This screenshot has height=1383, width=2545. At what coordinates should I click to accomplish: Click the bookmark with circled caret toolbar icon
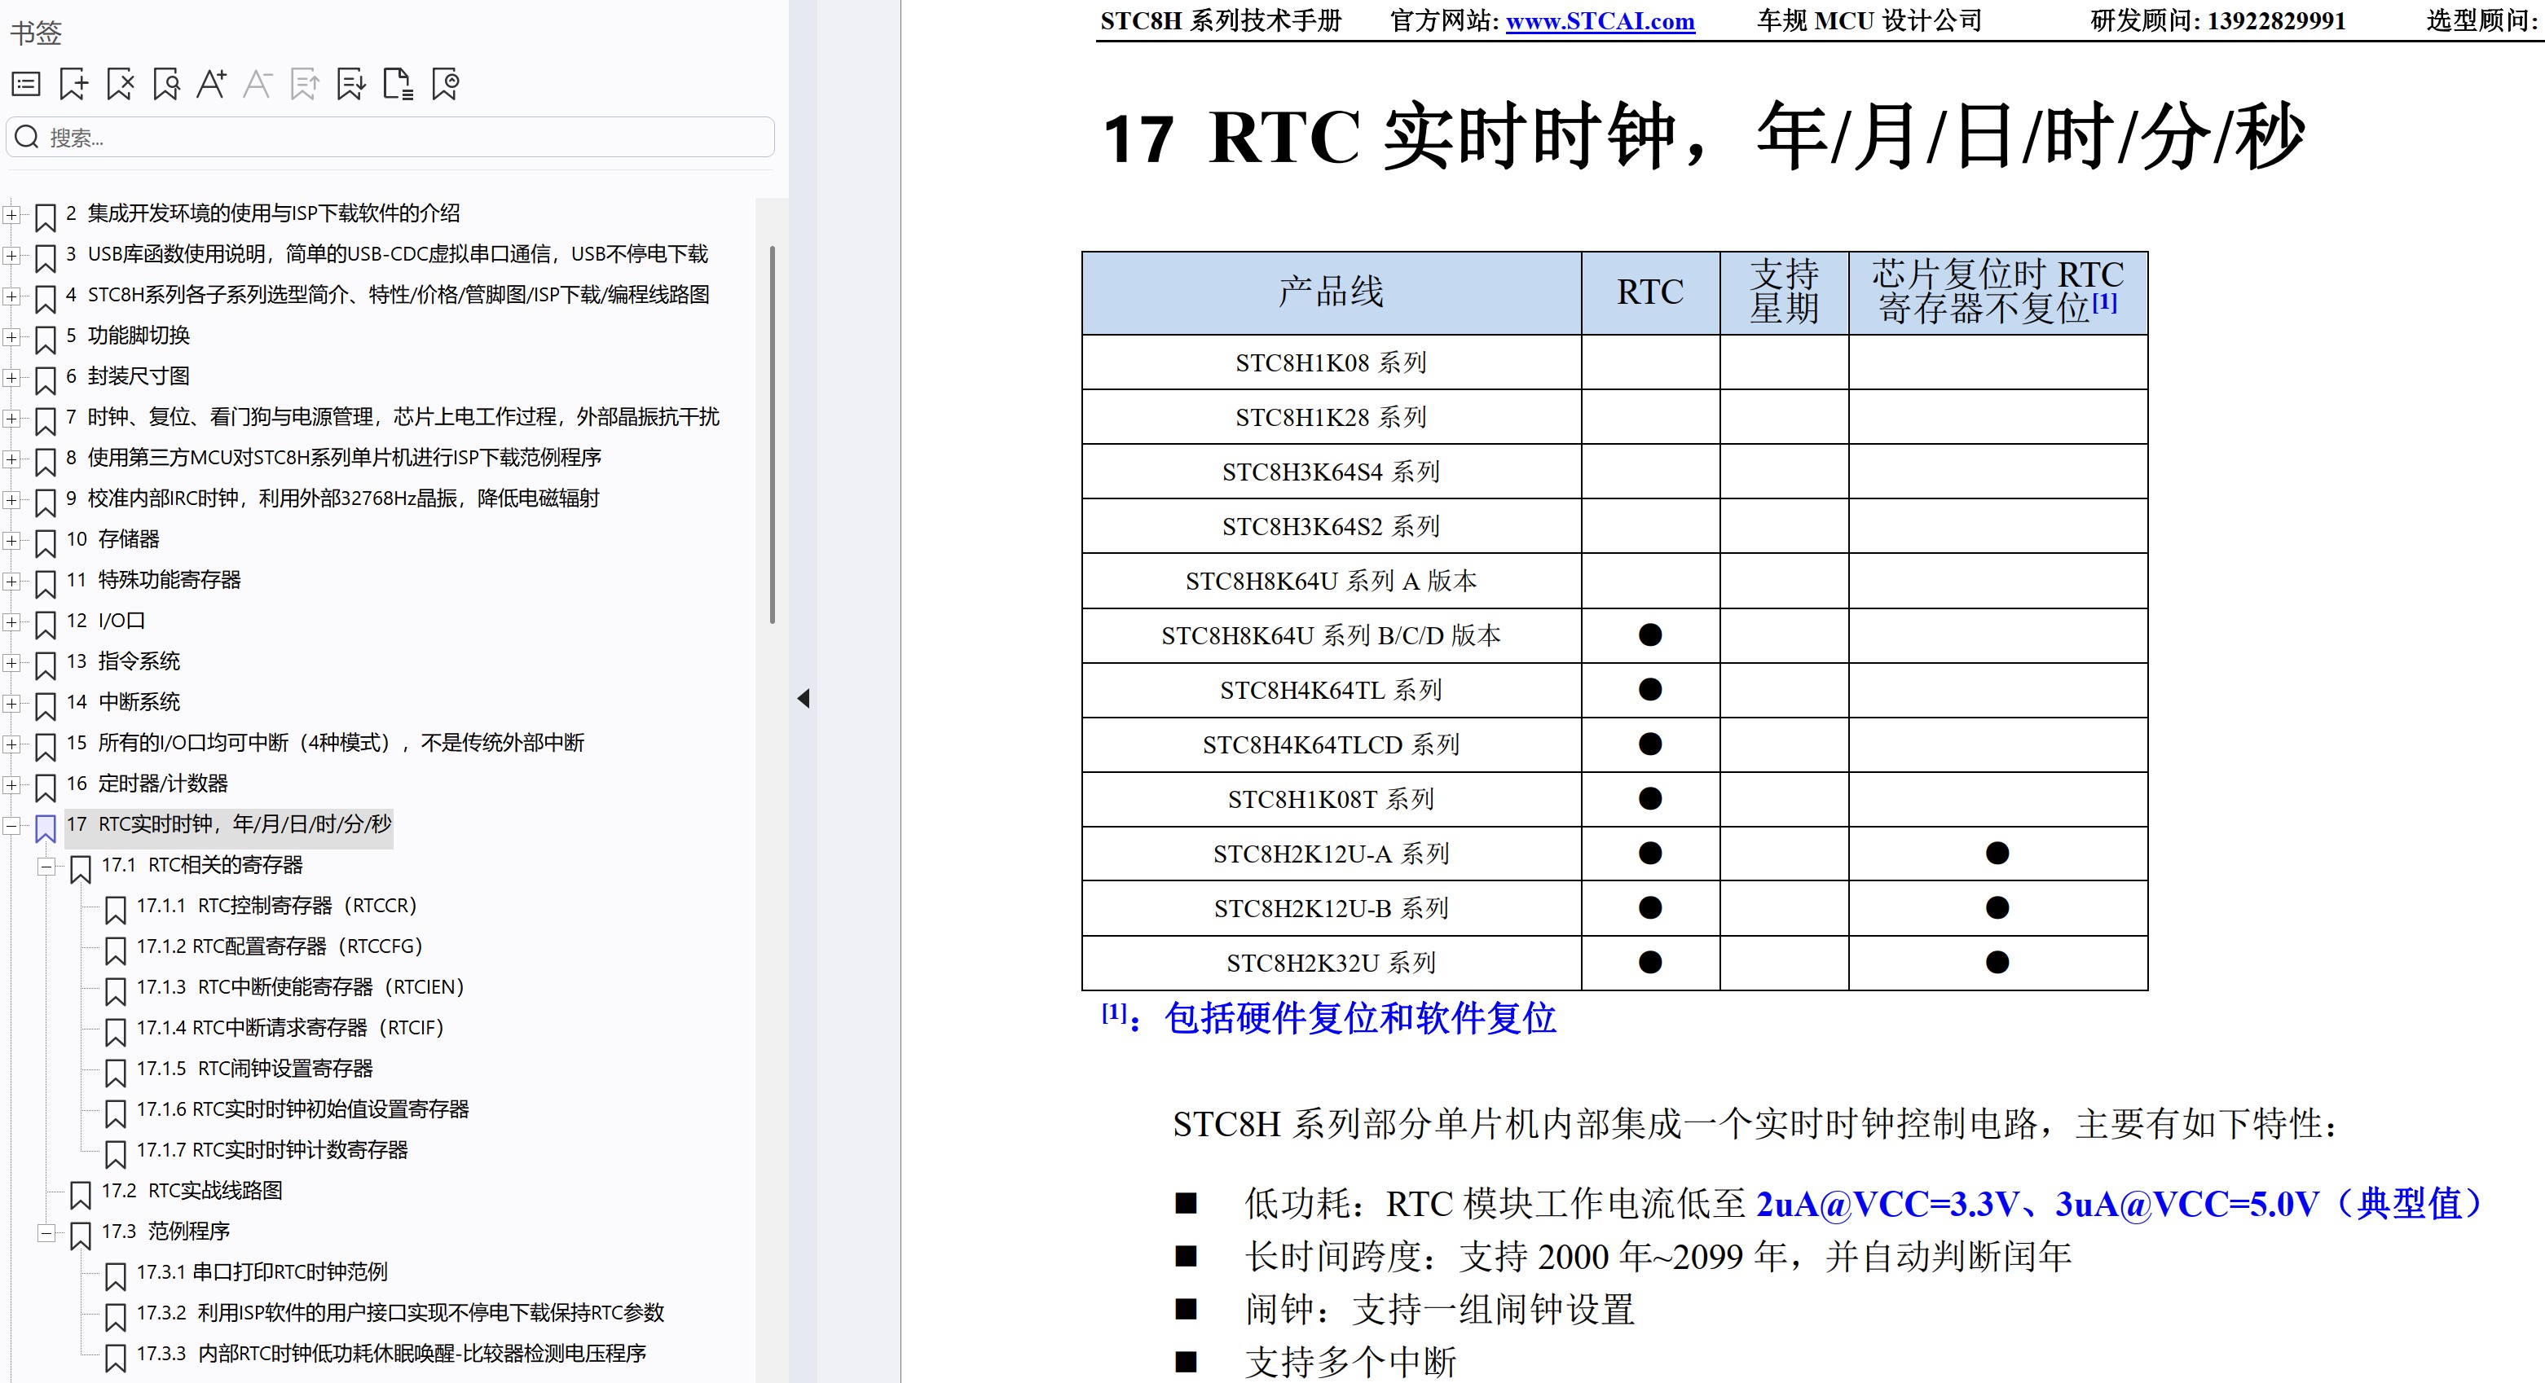[x=446, y=84]
